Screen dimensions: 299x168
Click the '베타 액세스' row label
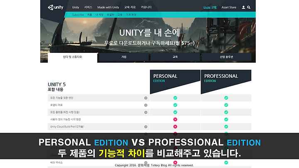coord(56,163)
